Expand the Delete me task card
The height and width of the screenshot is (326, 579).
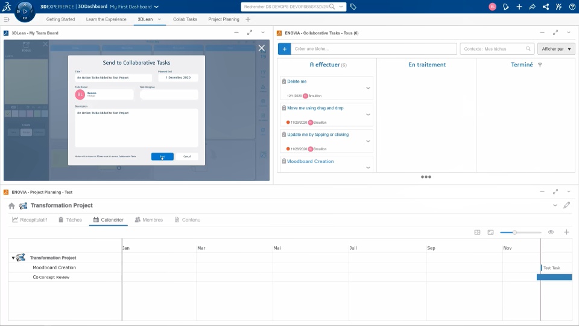pyautogui.click(x=368, y=88)
